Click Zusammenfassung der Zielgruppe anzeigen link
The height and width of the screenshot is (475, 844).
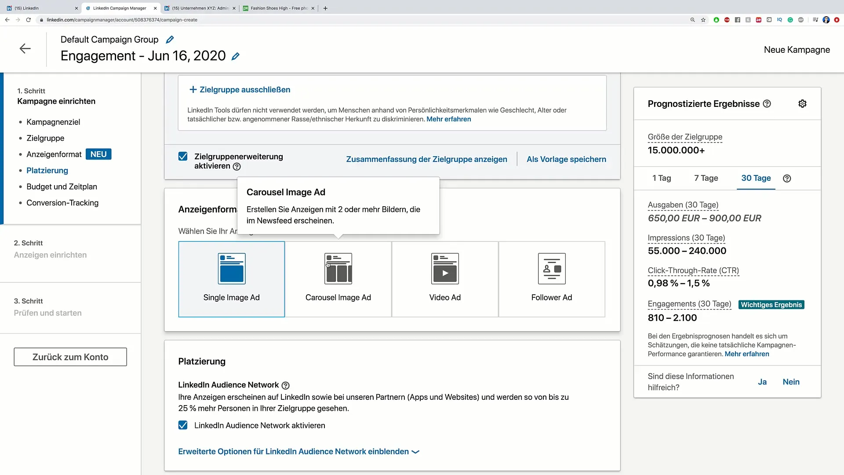click(426, 159)
